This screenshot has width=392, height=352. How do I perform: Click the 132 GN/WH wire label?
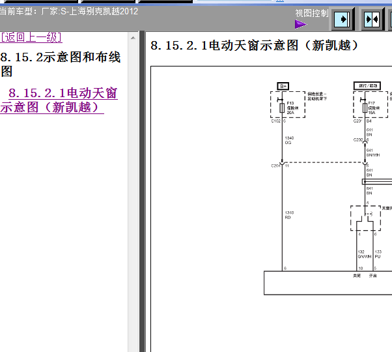pos(364,254)
